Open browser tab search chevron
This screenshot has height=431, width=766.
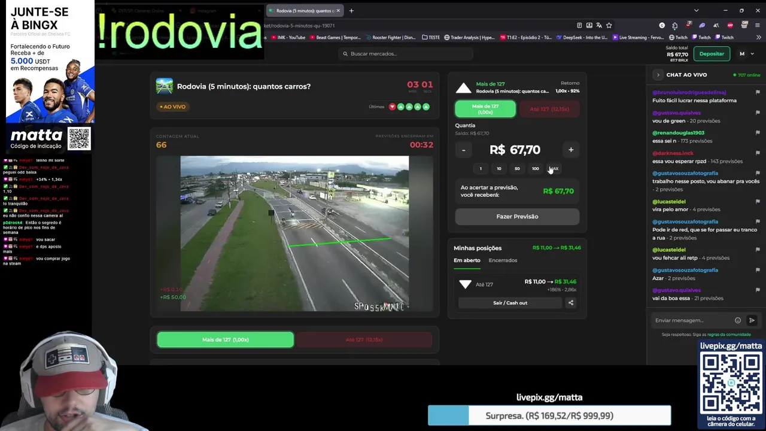point(696,10)
